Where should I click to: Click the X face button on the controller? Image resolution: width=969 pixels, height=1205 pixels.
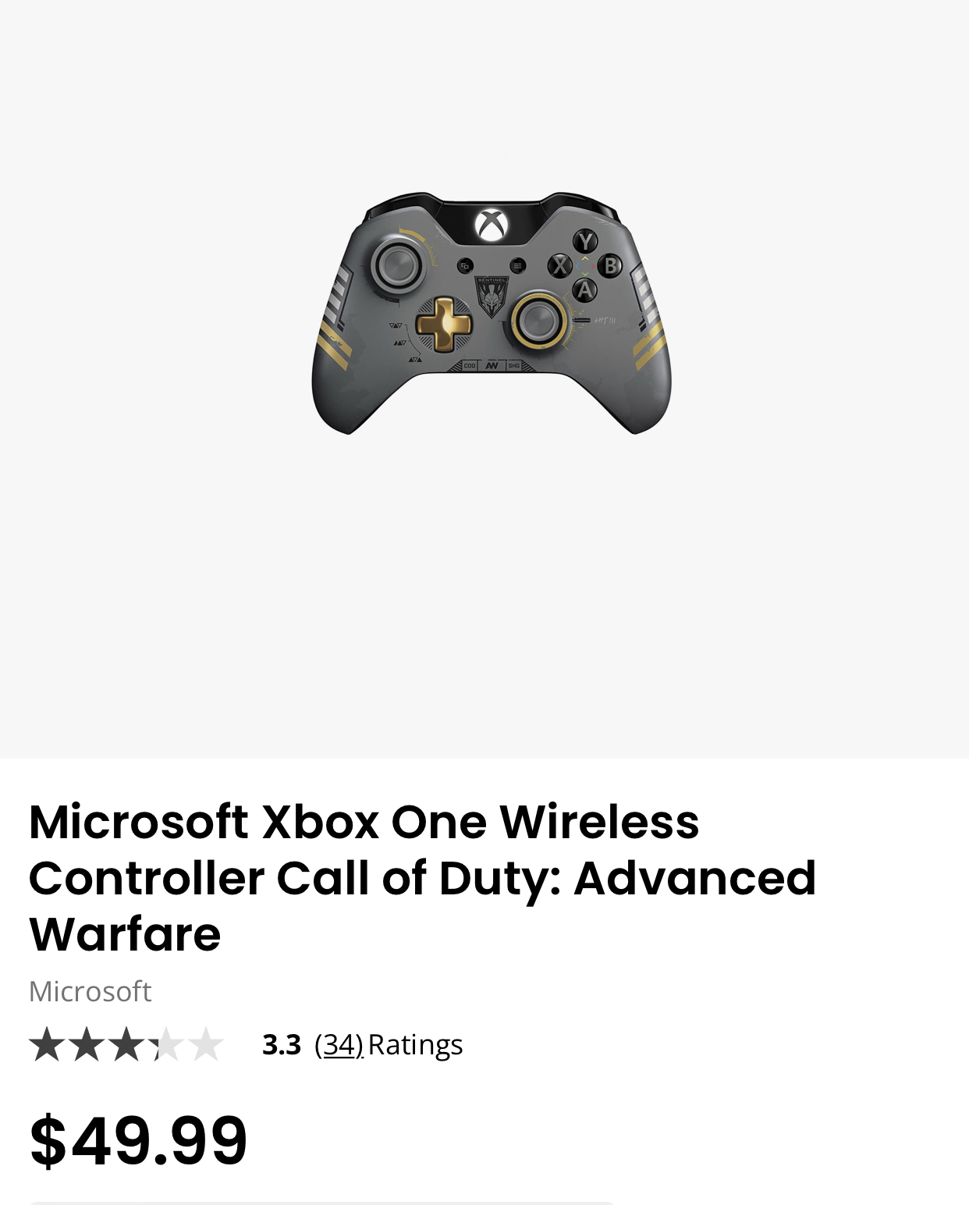pyautogui.click(x=560, y=265)
